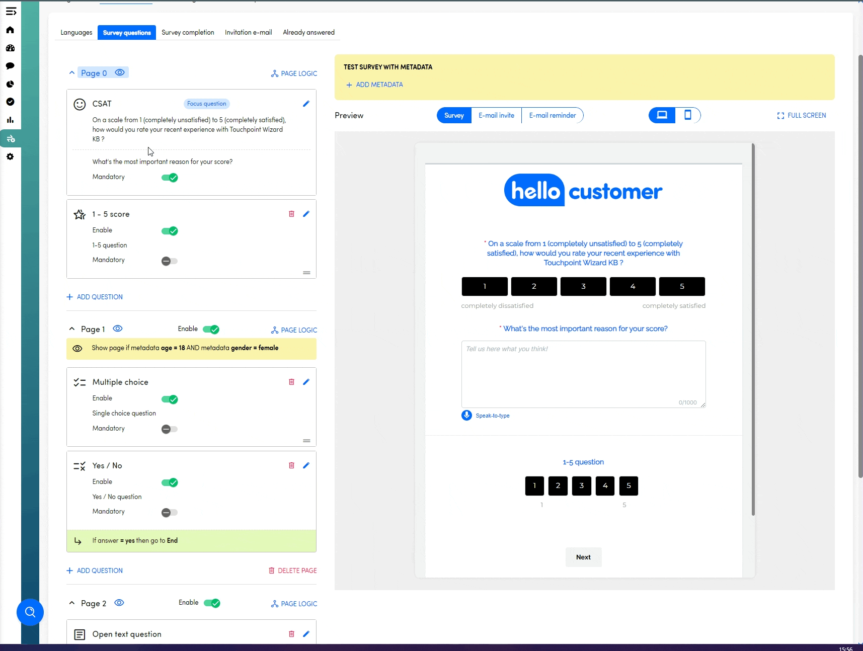The height and width of the screenshot is (651, 863).
Task: Open the settings gear in sidebar
Action: (x=10, y=156)
